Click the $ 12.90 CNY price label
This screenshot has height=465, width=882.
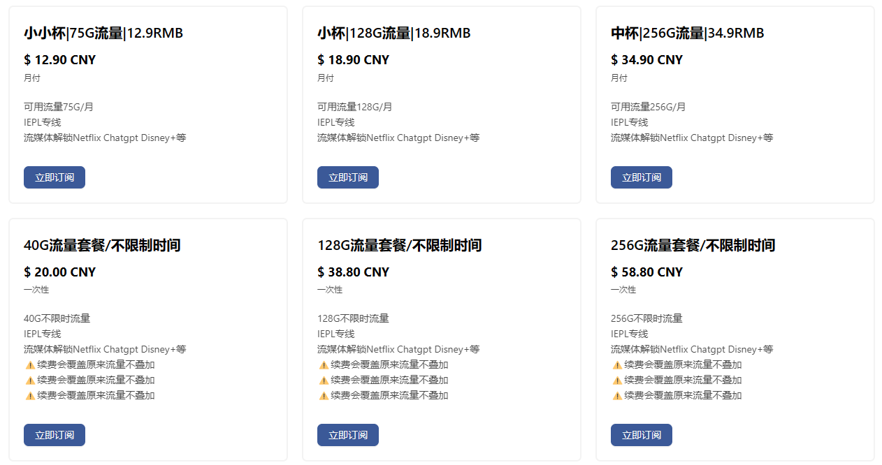(59, 60)
